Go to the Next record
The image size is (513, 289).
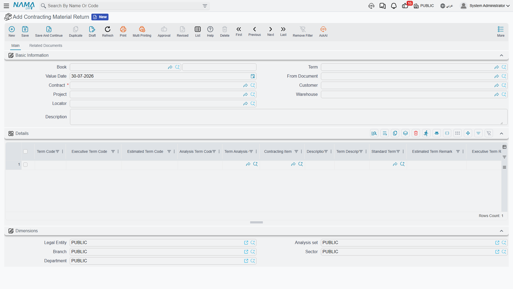click(271, 31)
